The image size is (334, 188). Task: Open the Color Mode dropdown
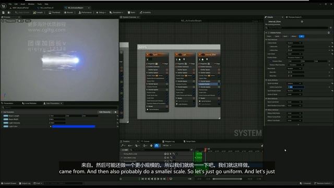pos(294,54)
